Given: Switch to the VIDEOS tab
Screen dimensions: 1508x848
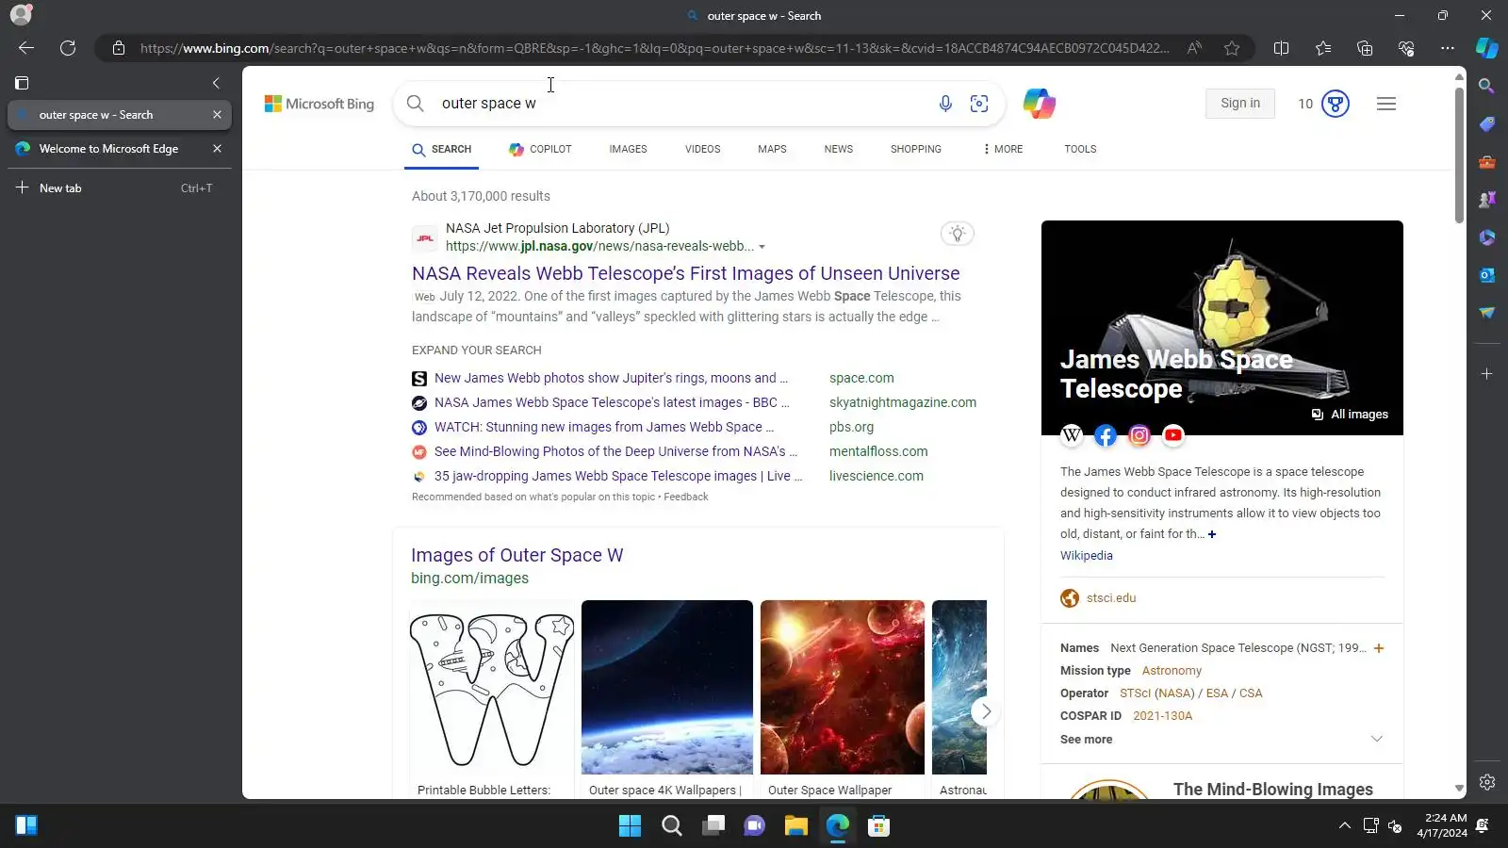Looking at the screenshot, I should coord(702,149).
